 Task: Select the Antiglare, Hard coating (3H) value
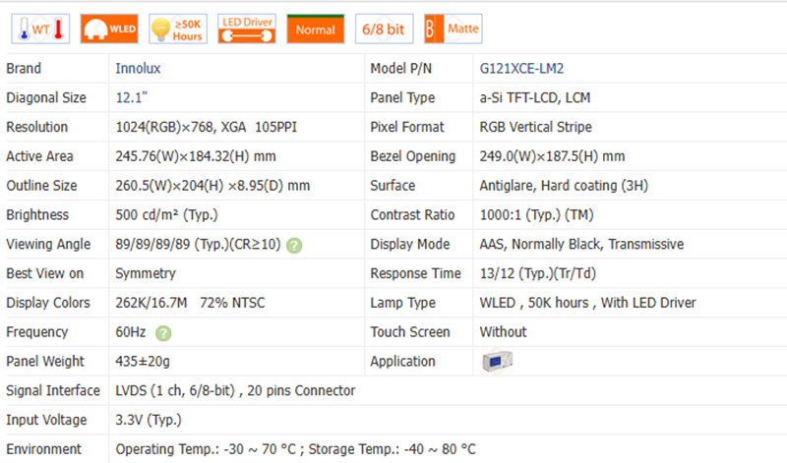pyautogui.click(x=564, y=186)
